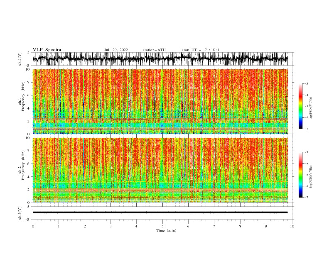Click the '4' kHz tick on ch.2 frequency axis

click(29, 177)
